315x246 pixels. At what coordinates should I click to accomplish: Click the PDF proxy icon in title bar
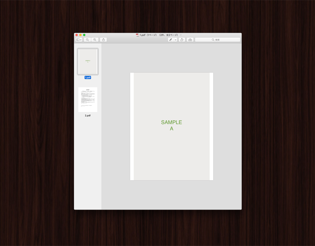click(137, 35)
